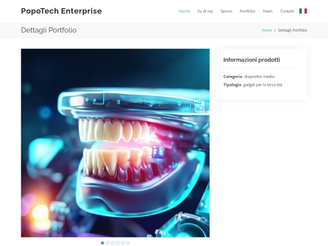
Task: Switch to the third slide dot
Action: tap(113, 243)
